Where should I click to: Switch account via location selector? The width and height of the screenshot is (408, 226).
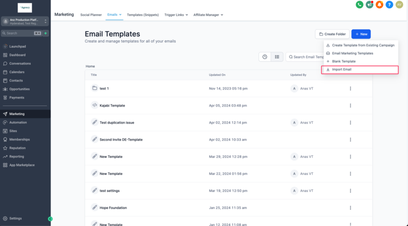tap(25, 22)
